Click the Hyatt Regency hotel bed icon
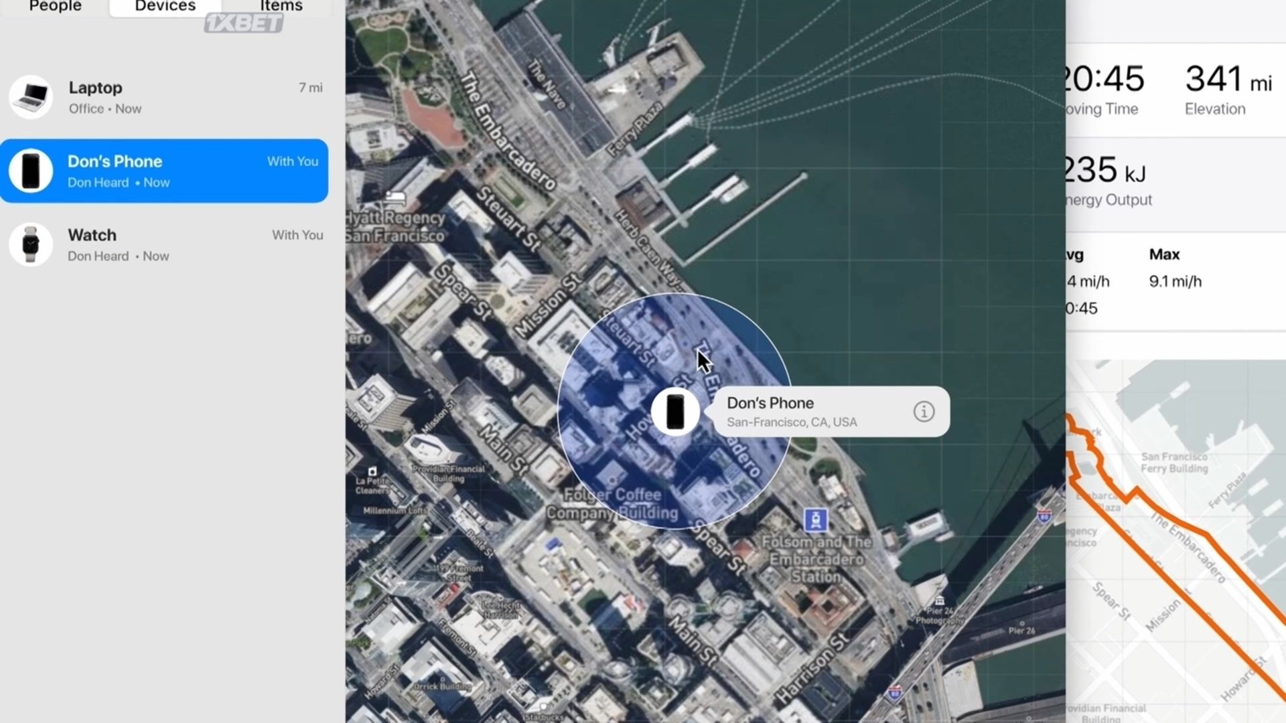The height and width of the screenshot is (723, 1286). (395, 197)
